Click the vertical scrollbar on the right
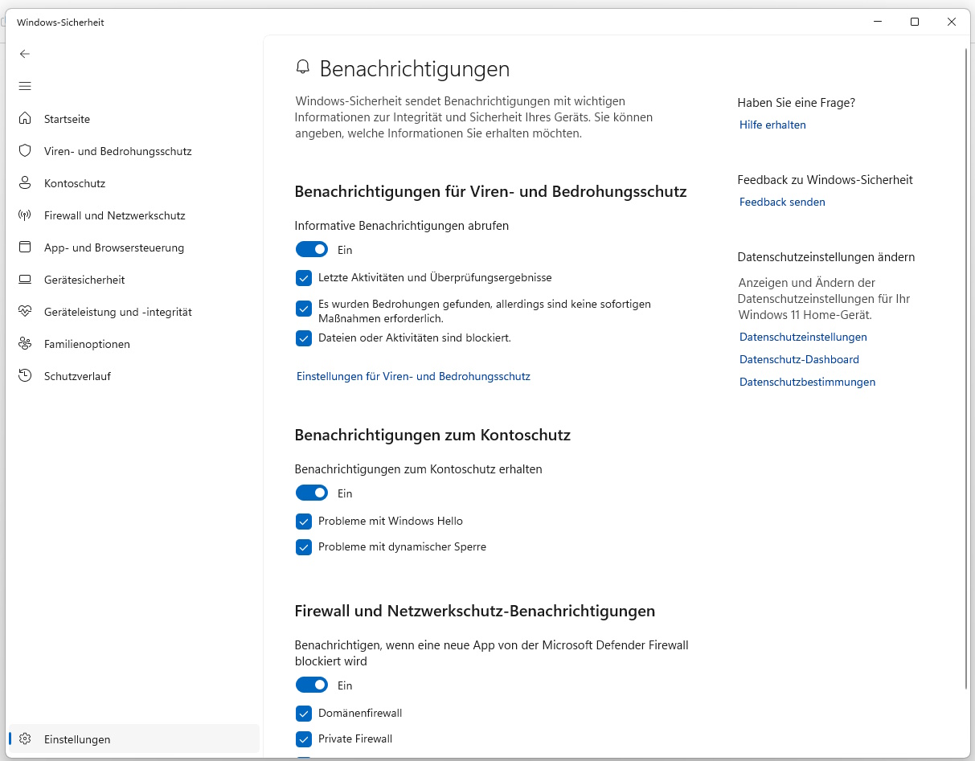The image size is (975, 761). point(969,321)
